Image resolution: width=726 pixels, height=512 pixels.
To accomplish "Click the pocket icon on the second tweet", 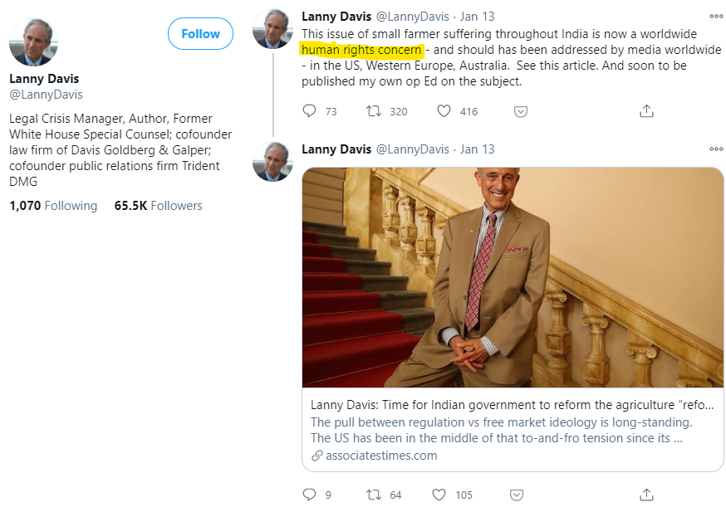I will [516, 495].
